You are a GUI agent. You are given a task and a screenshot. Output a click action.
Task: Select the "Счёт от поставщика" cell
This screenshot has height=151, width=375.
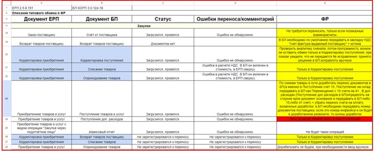pos(102,33)
